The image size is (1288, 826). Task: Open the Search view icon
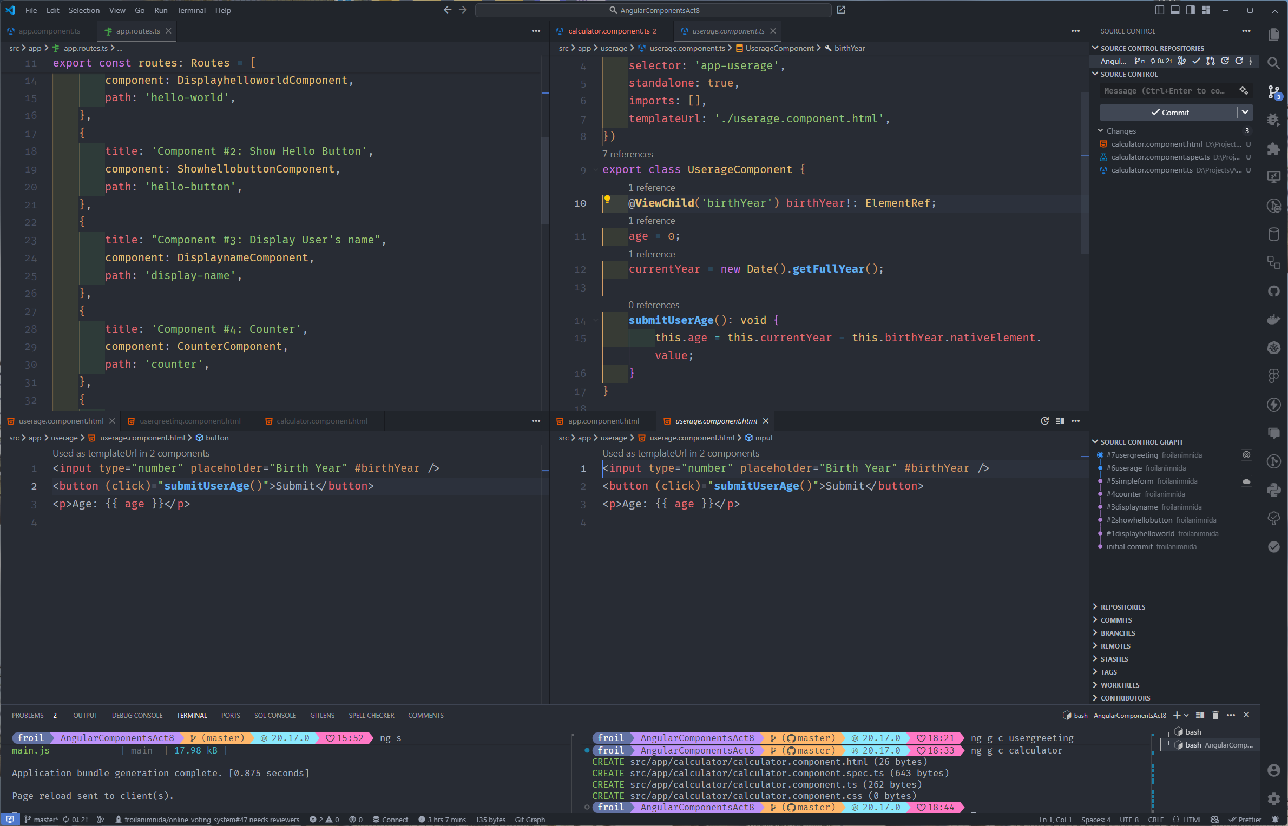coord(1273,63)
